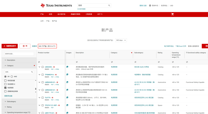Open image icon for TPSM82916 row
This screenshot has width=208, height=114.
click(x=67, y=74)
